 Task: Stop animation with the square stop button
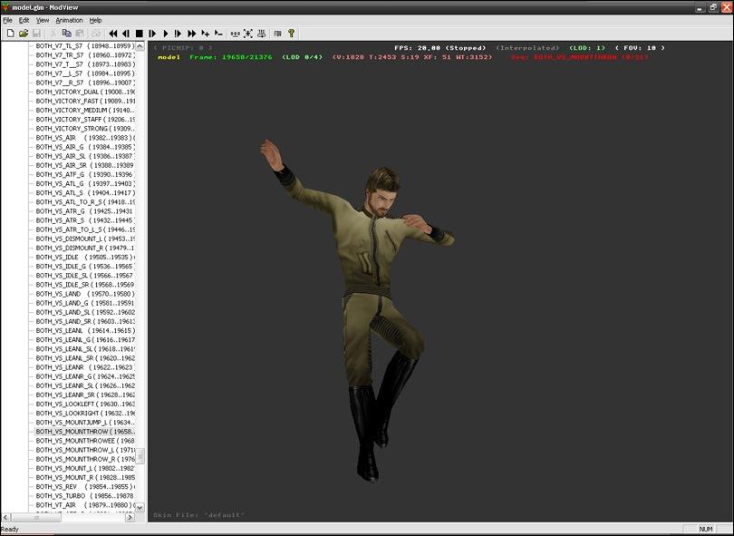click(x=139, y=34)
